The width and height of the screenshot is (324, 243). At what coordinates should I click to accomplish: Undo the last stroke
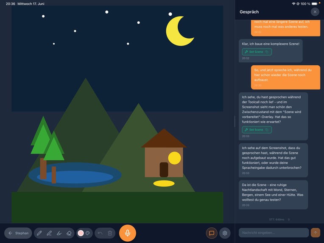click(x=100, y=233)
